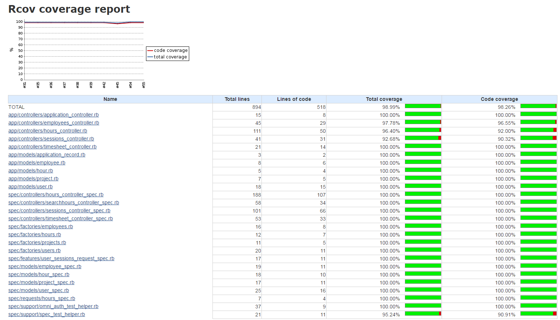Image resolution: width=560 pixels, height=320 pixels.
Task: Click total lines value 188
Action: tap(256, 195)
